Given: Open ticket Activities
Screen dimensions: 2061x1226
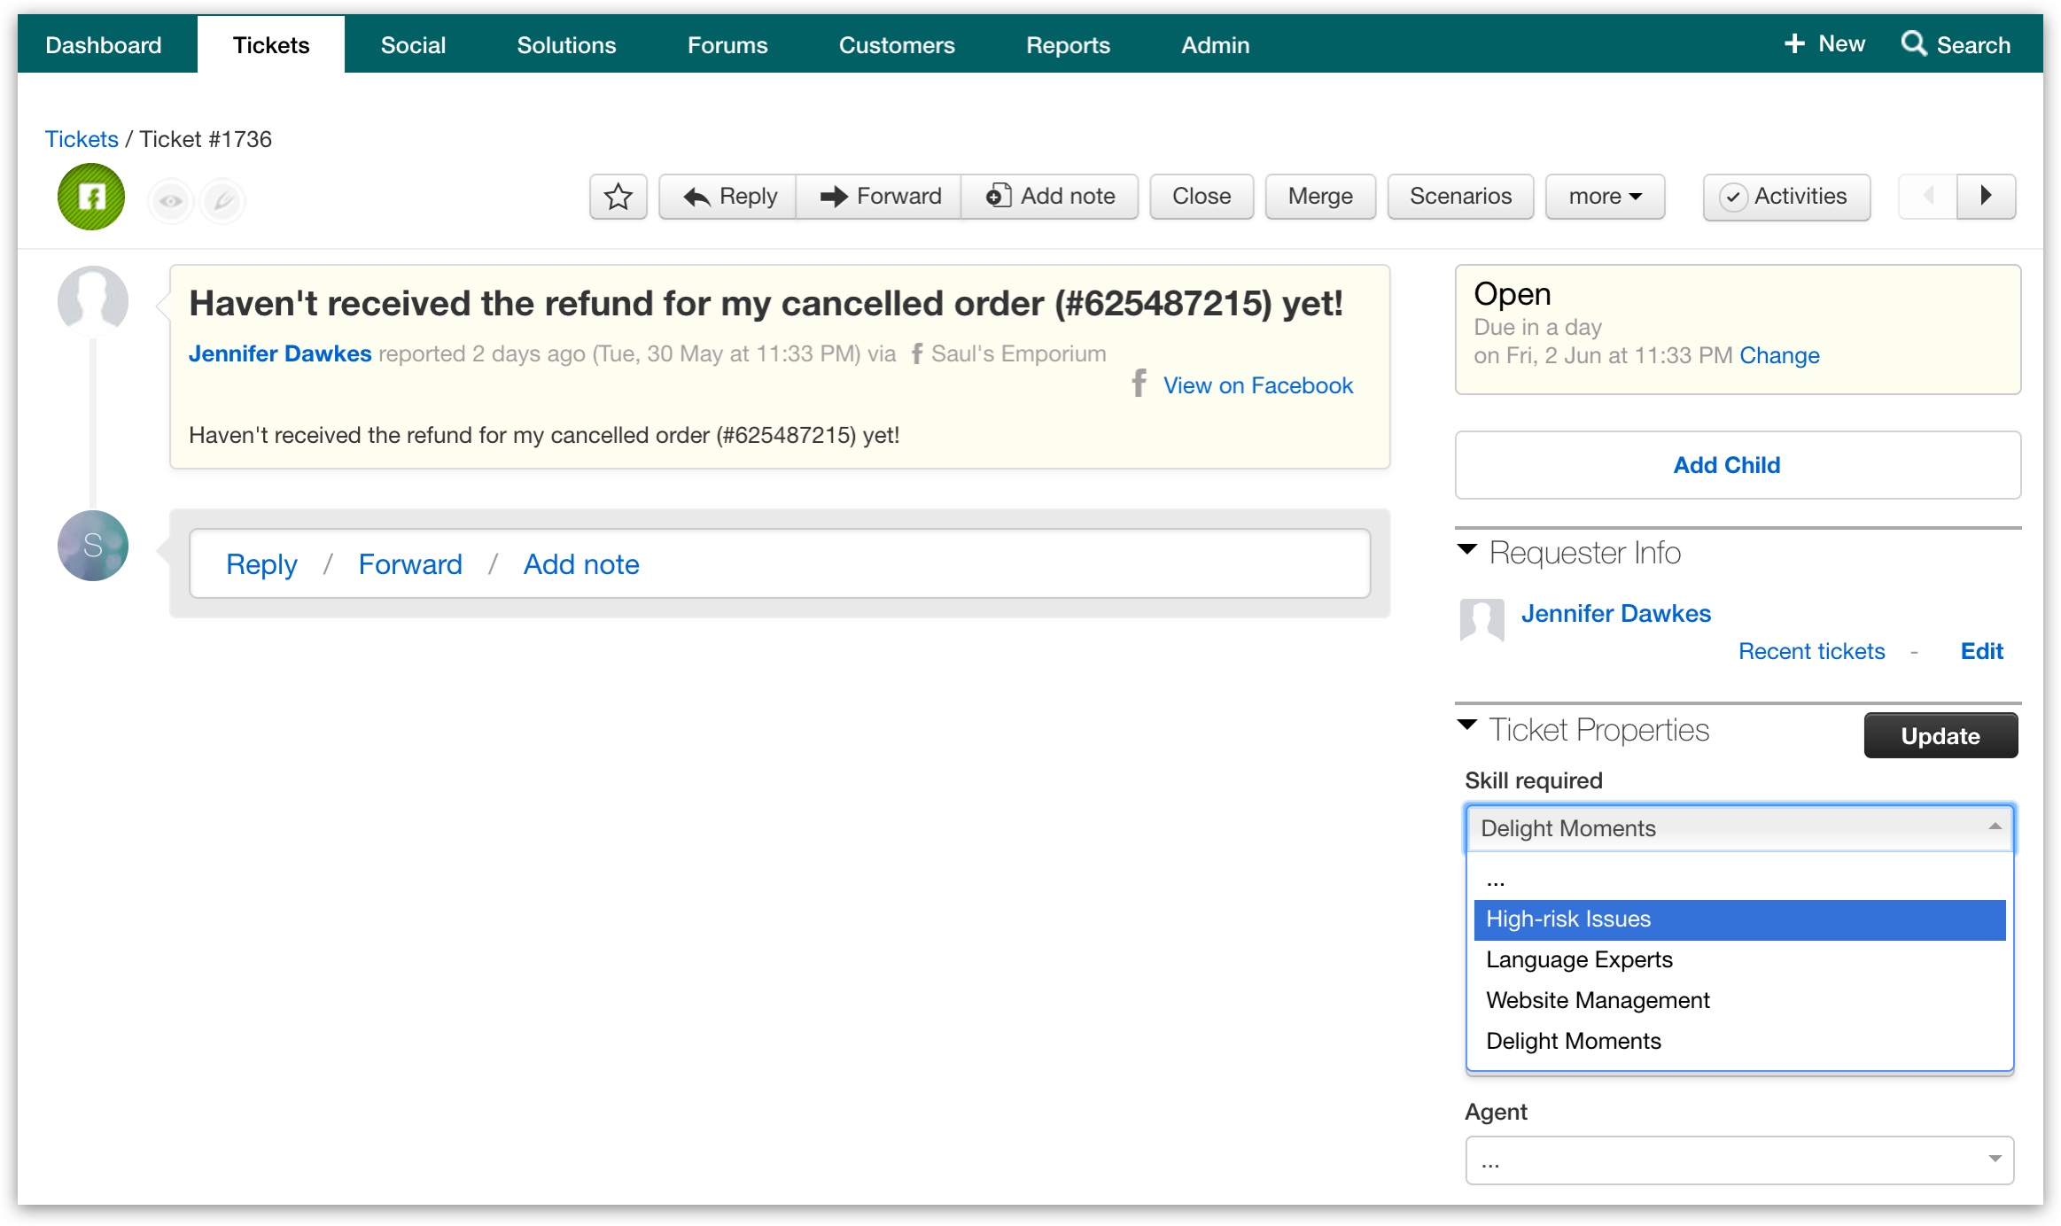Looking at the screenshot, I should click(1785, 196).
